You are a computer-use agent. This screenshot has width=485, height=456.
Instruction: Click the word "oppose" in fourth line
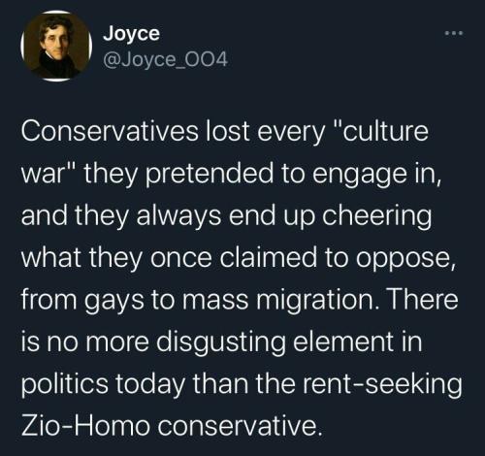click(x=403, y=260)
